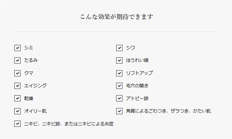Click the こんな効果が期待できます heading

(x=117, y=17)
